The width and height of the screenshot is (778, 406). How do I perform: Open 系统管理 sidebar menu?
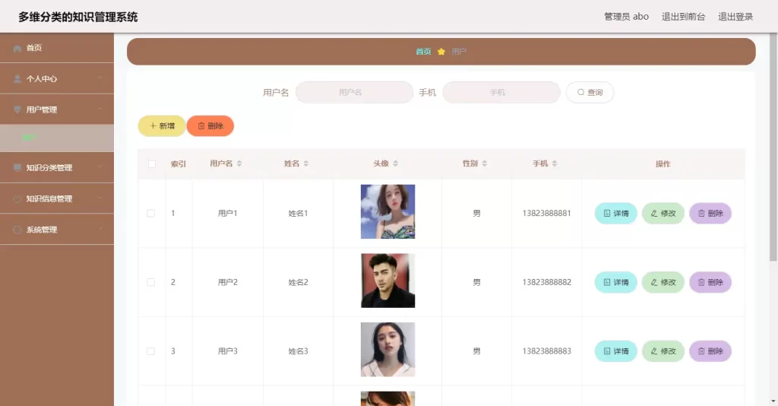(x=56, y=230)
